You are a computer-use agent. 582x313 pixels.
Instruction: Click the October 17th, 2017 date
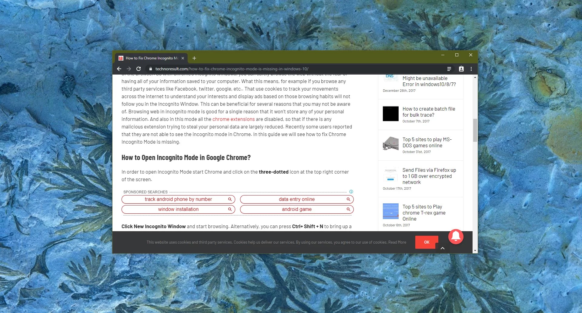point(397,188)
